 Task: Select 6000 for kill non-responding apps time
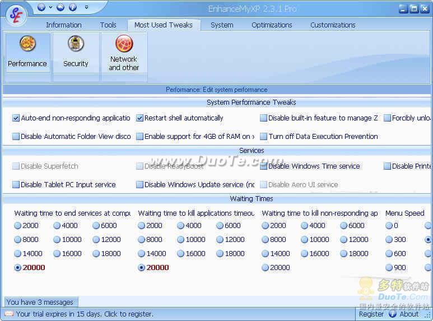pyautogui.click(x=343, y=226)
